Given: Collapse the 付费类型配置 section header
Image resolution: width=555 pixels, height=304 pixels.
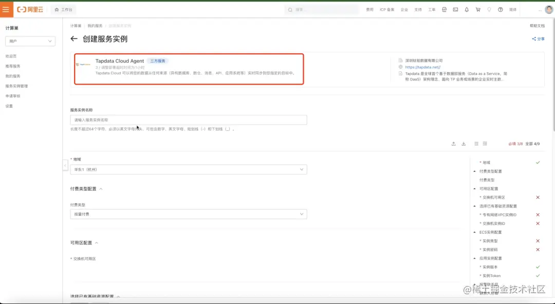Looking at the screenshot, I should [86, 189].
